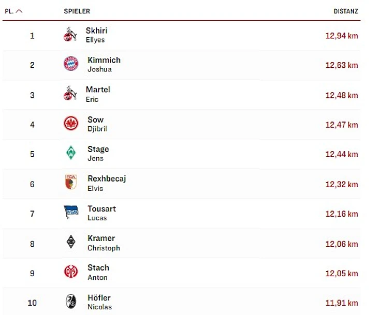This screenshot has width=378, height=315.
Task: Click the Werder Bremen logo beside Stage
Action: (71, 153)
